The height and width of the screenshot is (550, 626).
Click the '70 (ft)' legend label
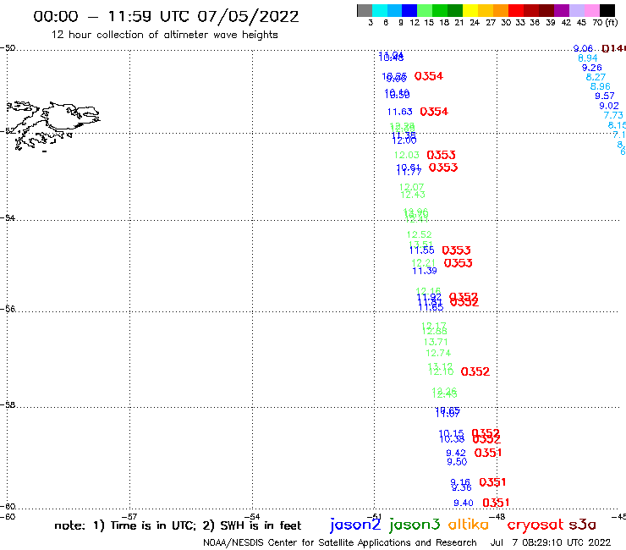coord(605,23)
